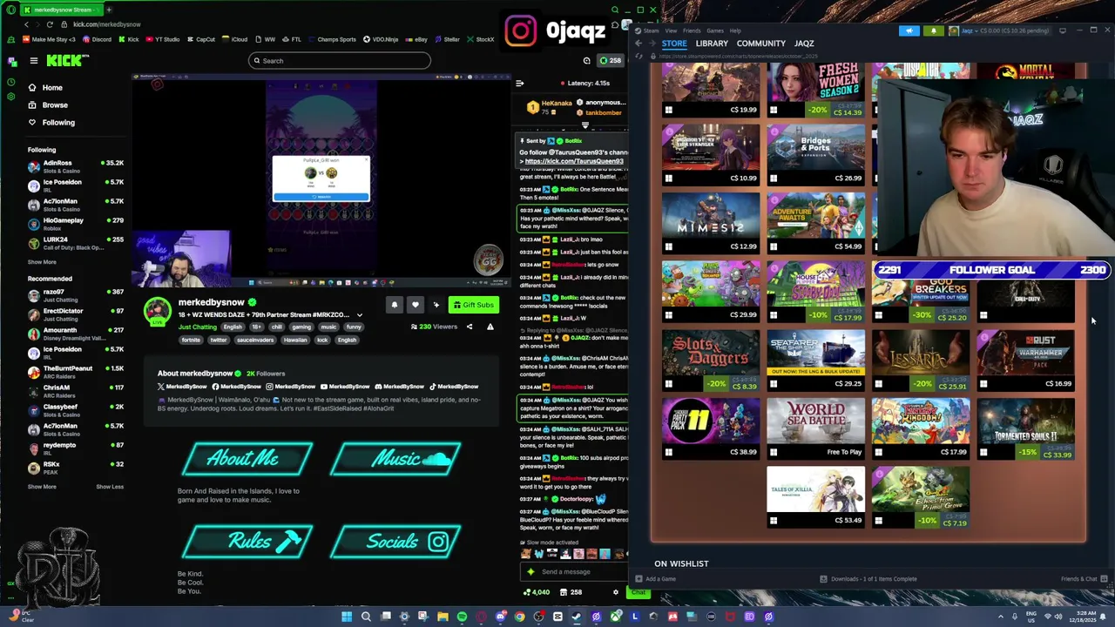Open the Rules panel
Image resolution: width=1115 pixels, height=627 pixels.
coord(247,542)
